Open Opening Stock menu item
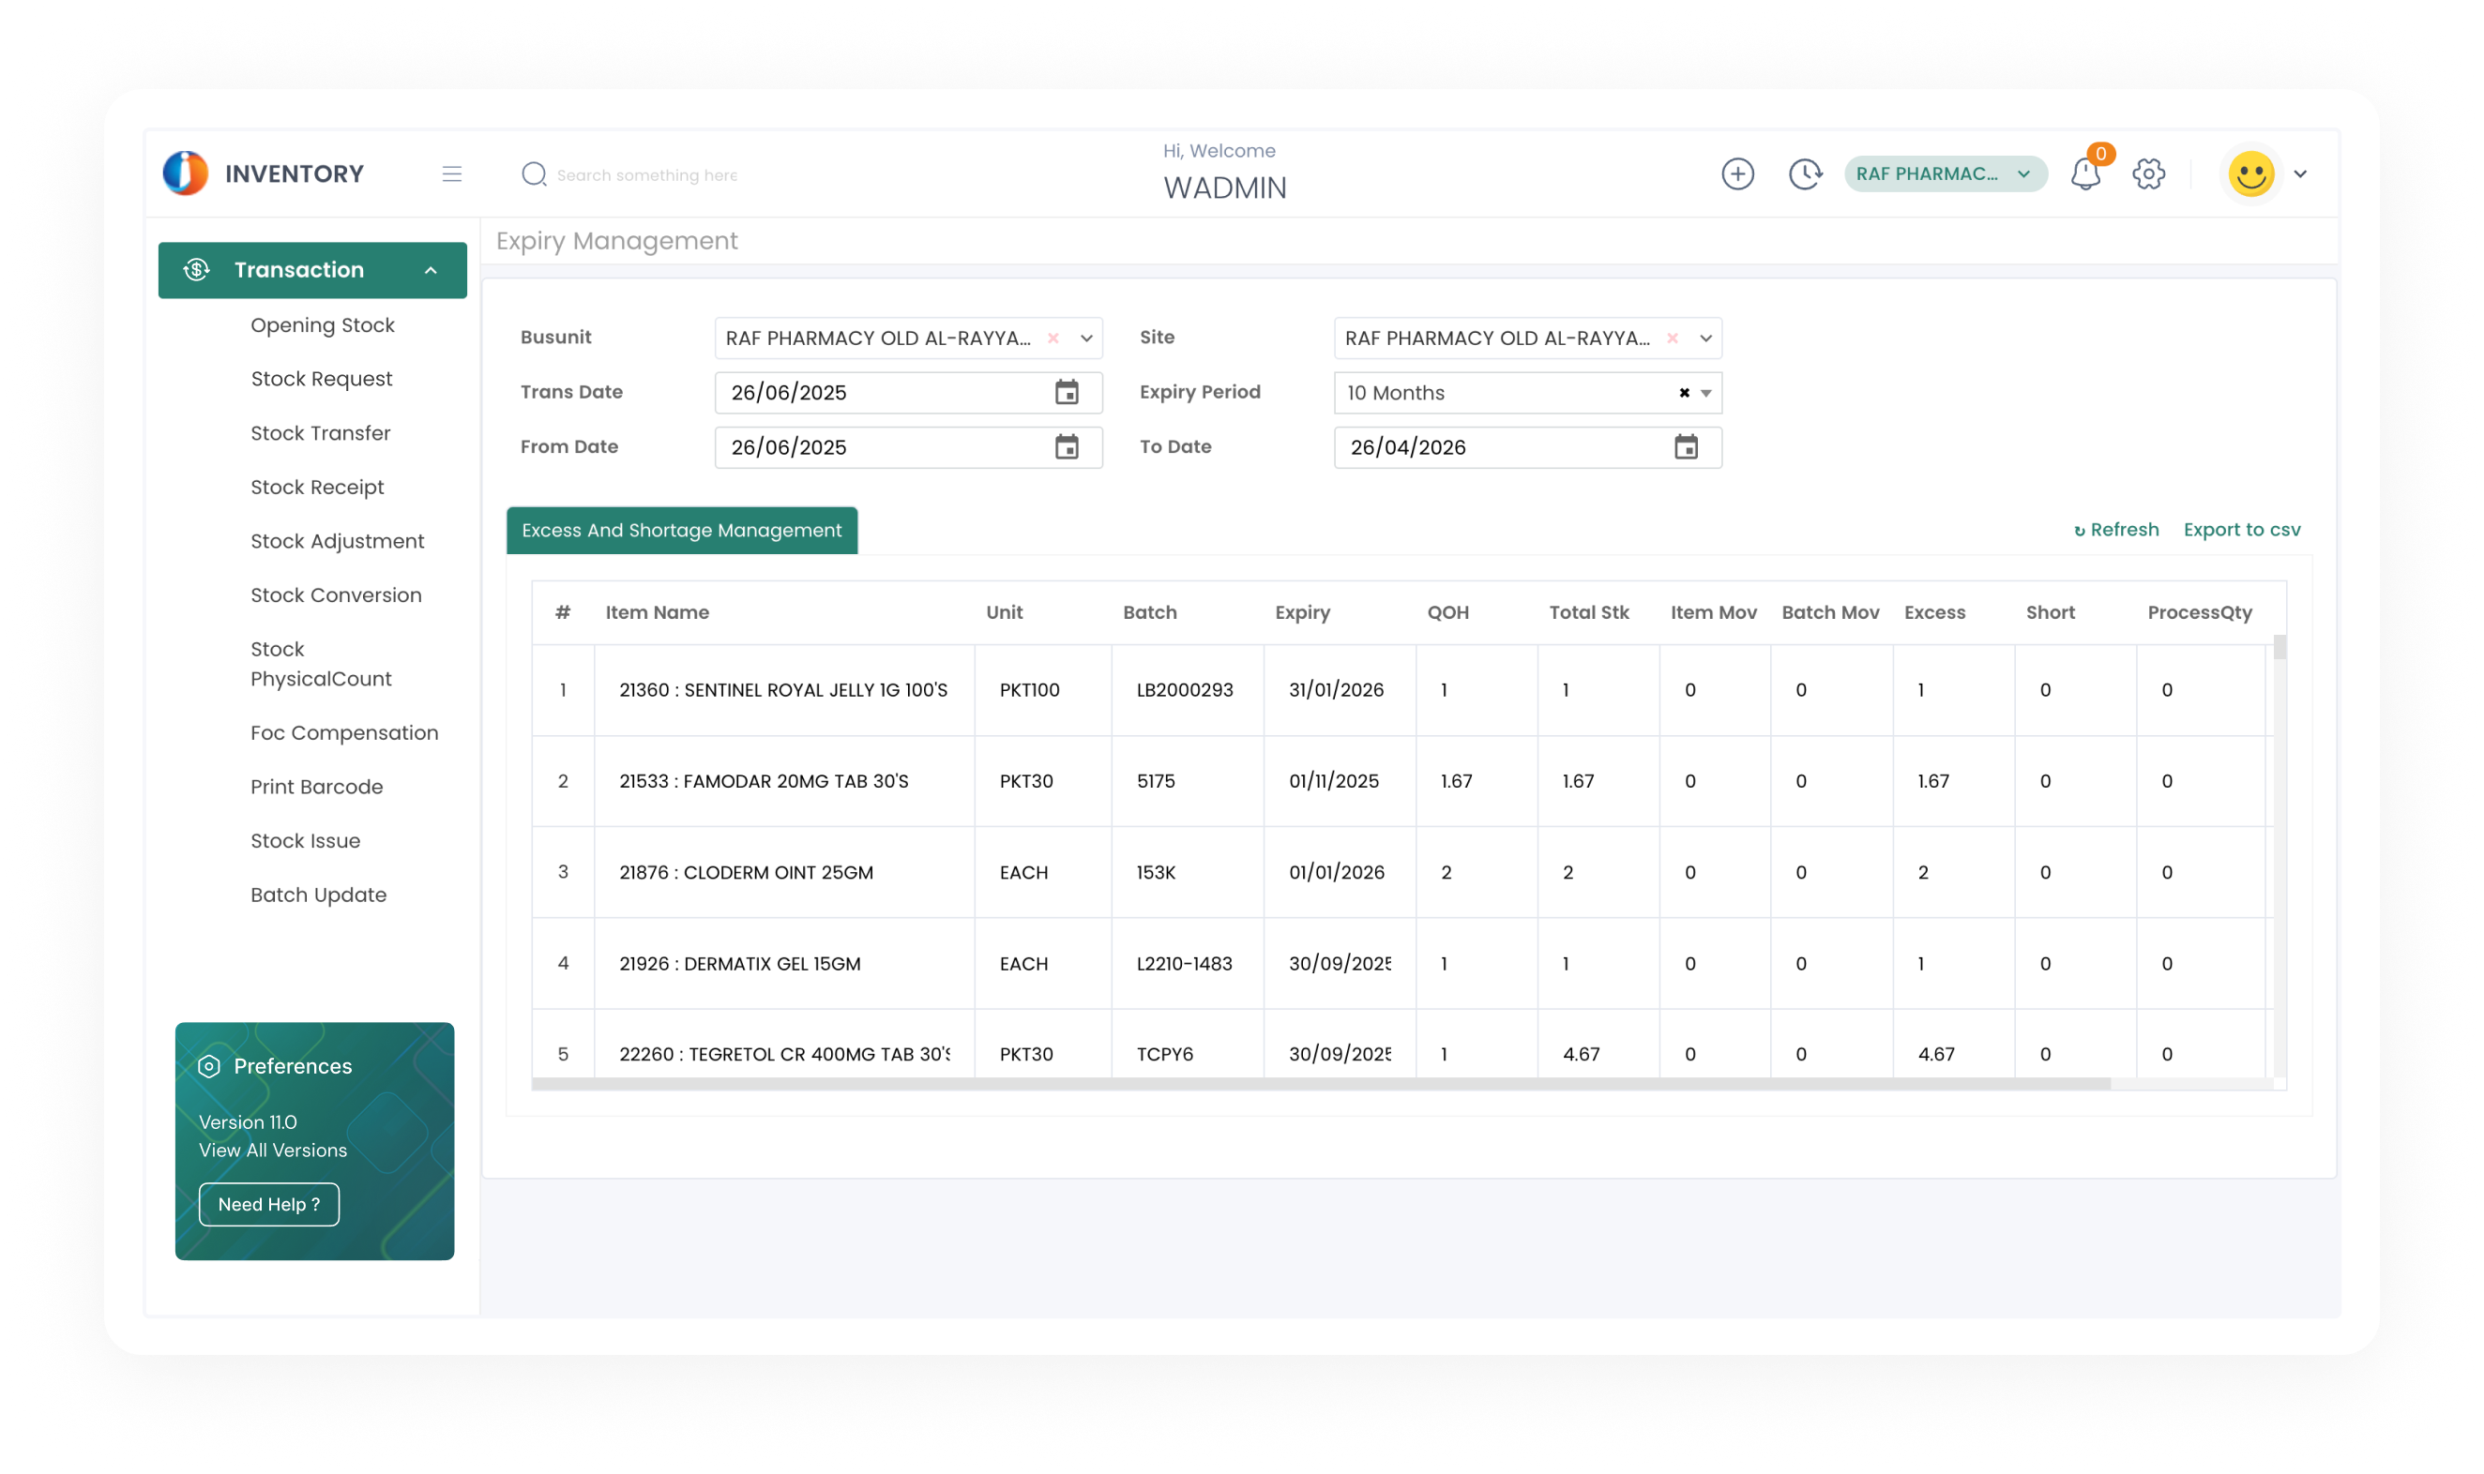2484x1474 pixels. point(322,324)
